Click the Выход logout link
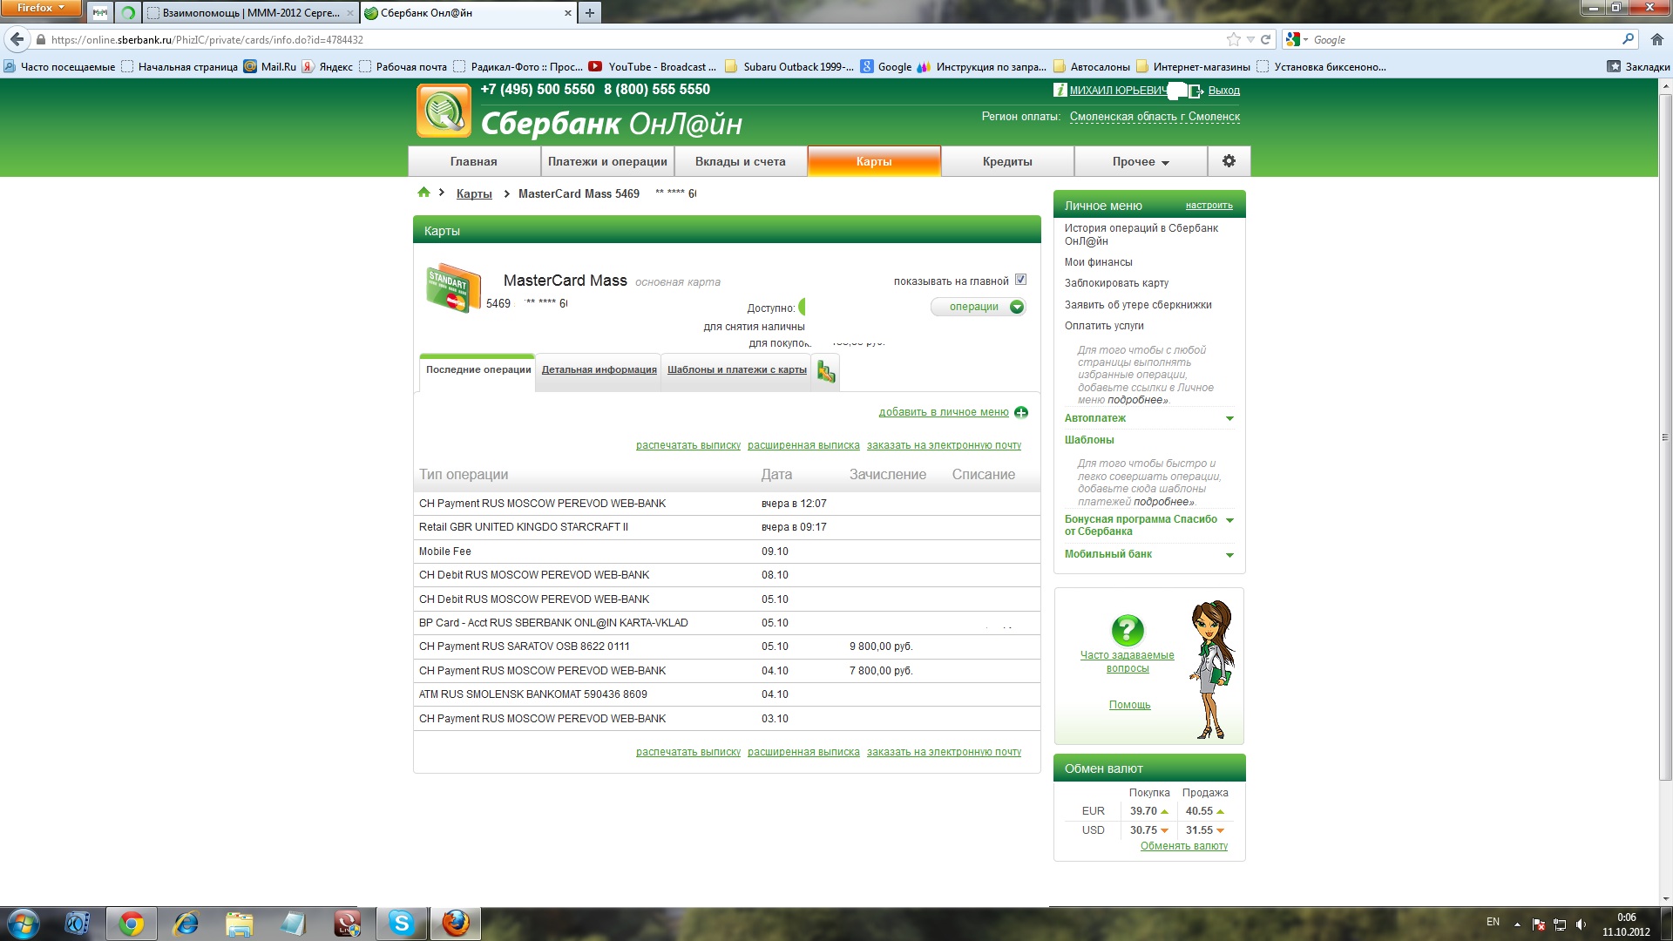Image resolution: width=1673 pixels, height=941 pixels. (x=1223, y=91)
